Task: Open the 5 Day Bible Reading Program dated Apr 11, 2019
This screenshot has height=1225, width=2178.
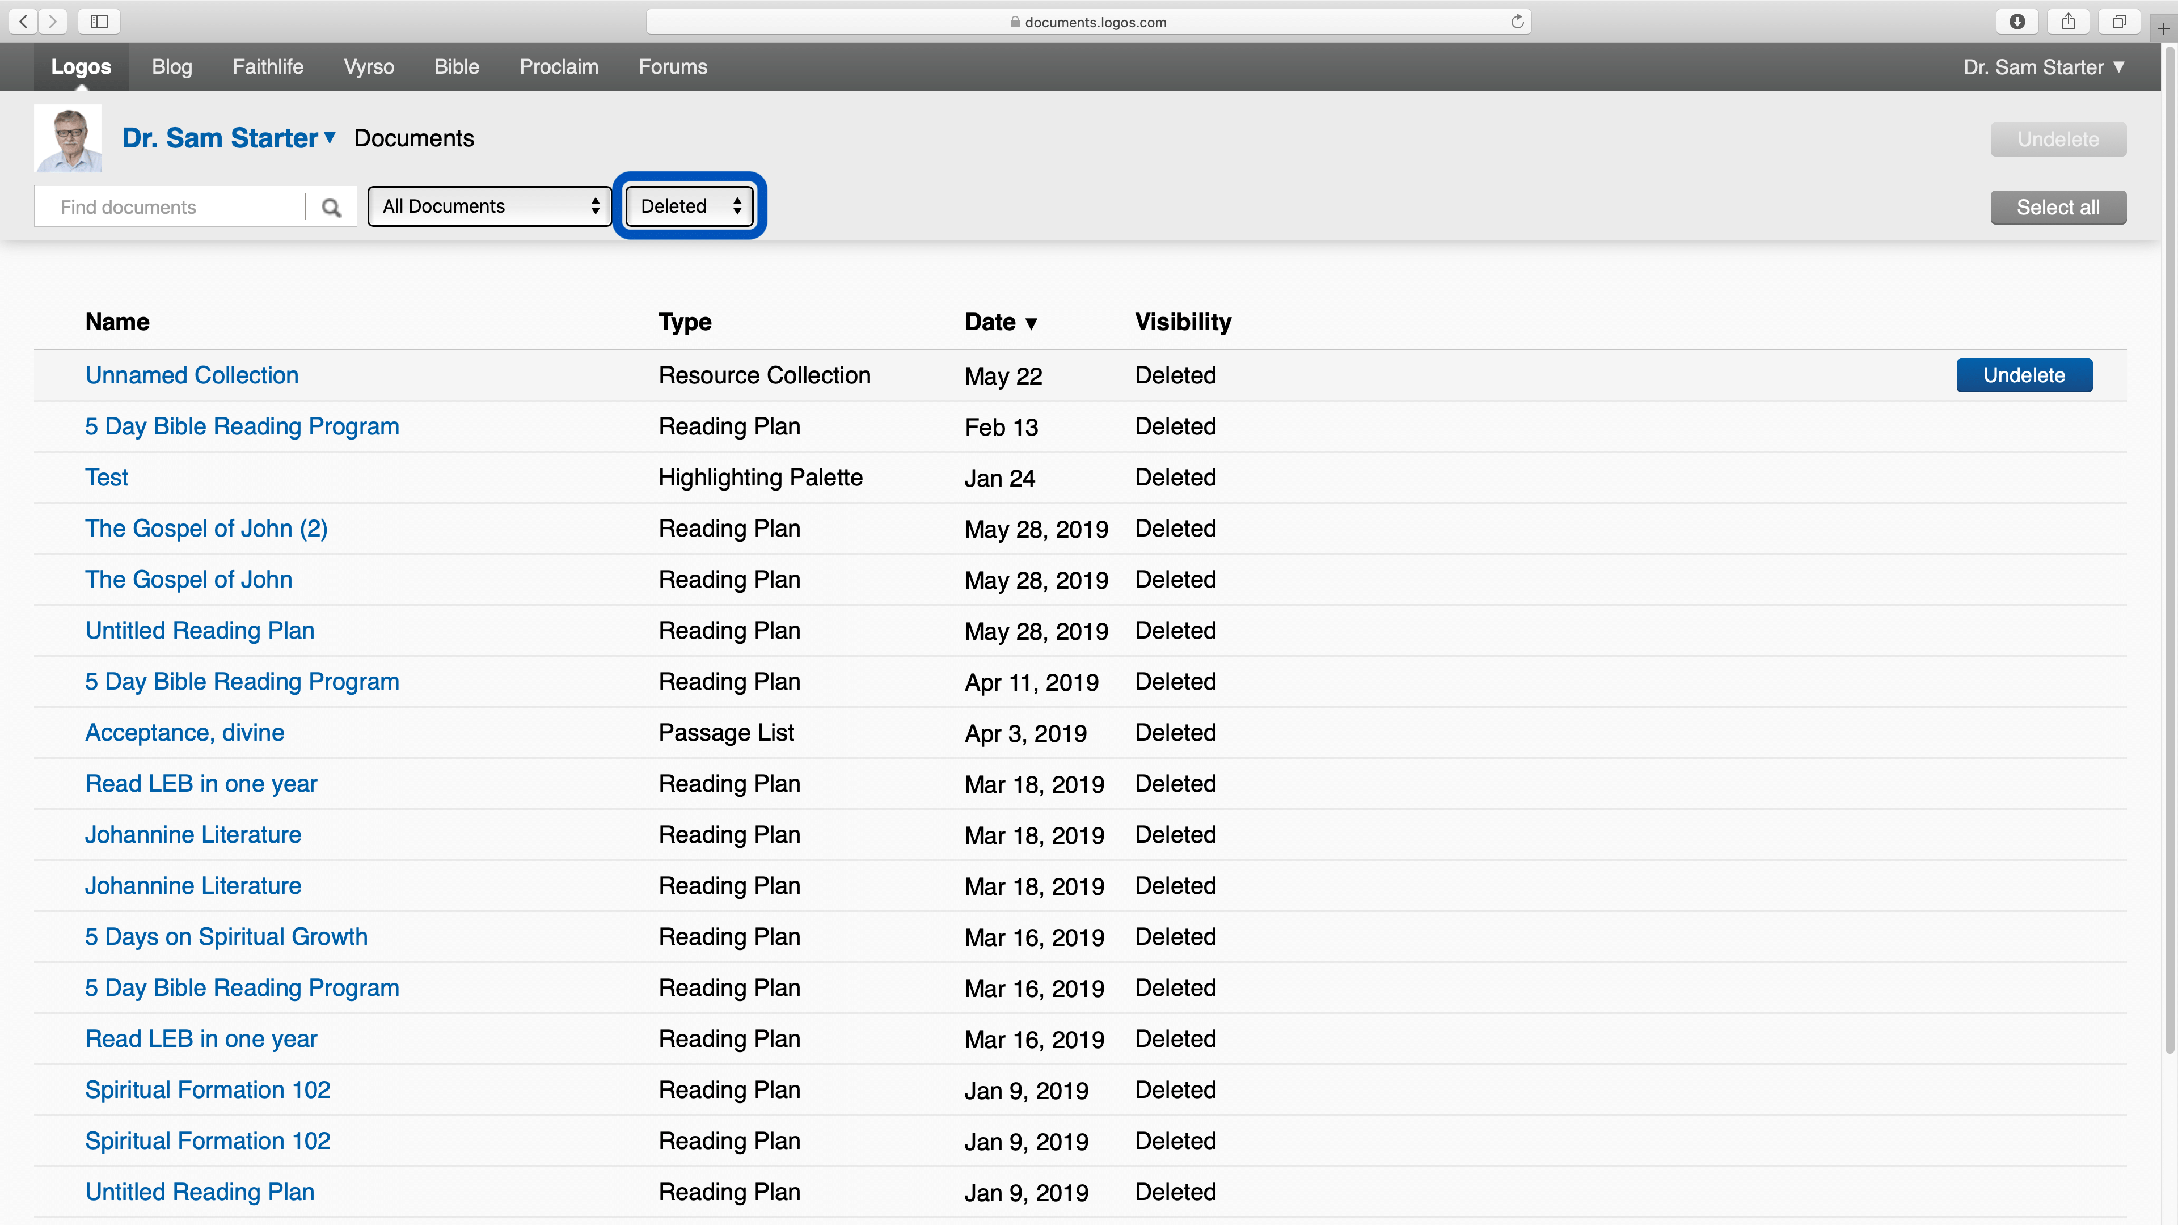Action: click(x=242, y=681)
